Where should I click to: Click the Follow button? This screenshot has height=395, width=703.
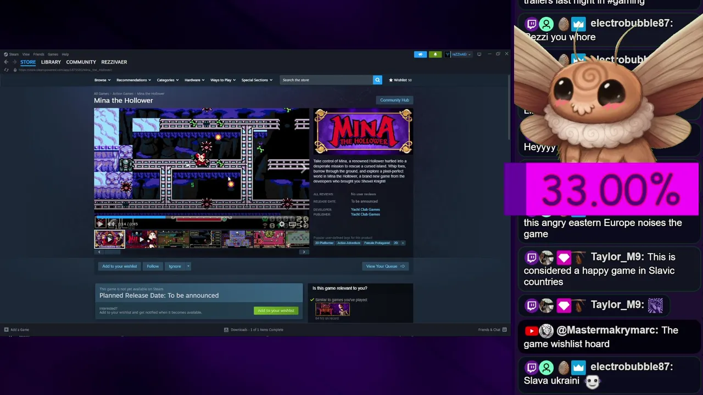153,266
